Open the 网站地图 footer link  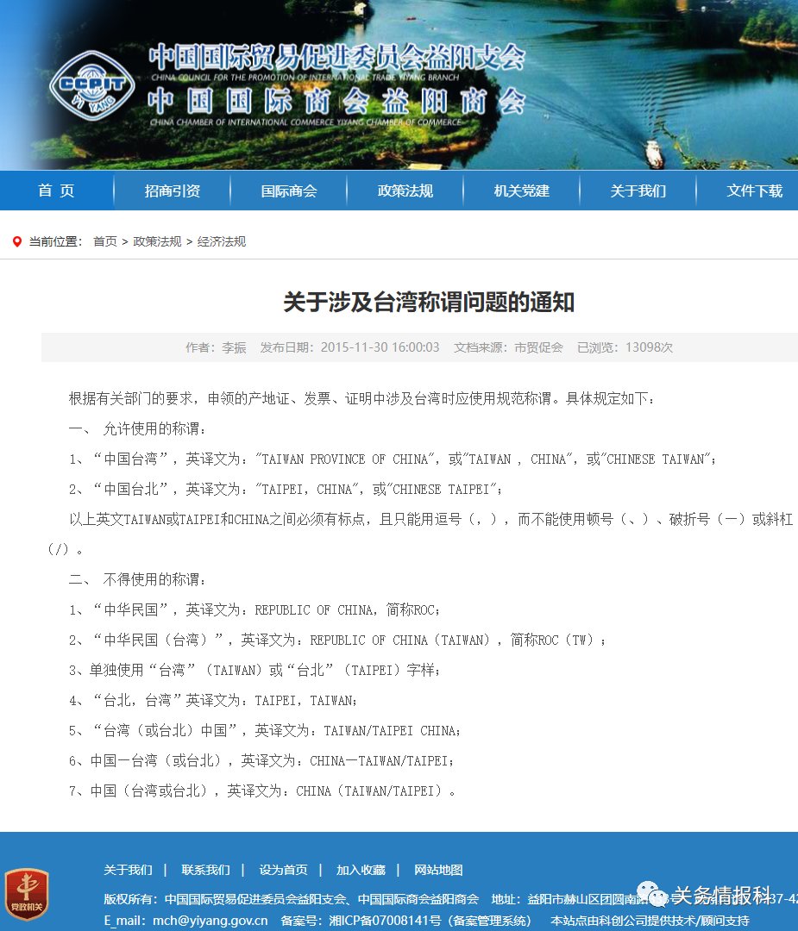[438, 871]
